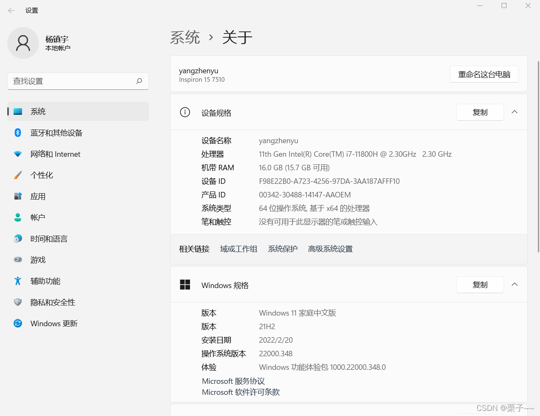Open 系统保护 link
Screen dimensions: 540x416
click(283, 249)
